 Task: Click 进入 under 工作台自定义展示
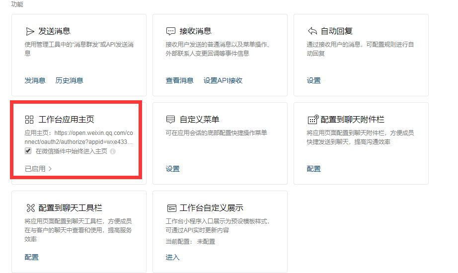point(172,257)
